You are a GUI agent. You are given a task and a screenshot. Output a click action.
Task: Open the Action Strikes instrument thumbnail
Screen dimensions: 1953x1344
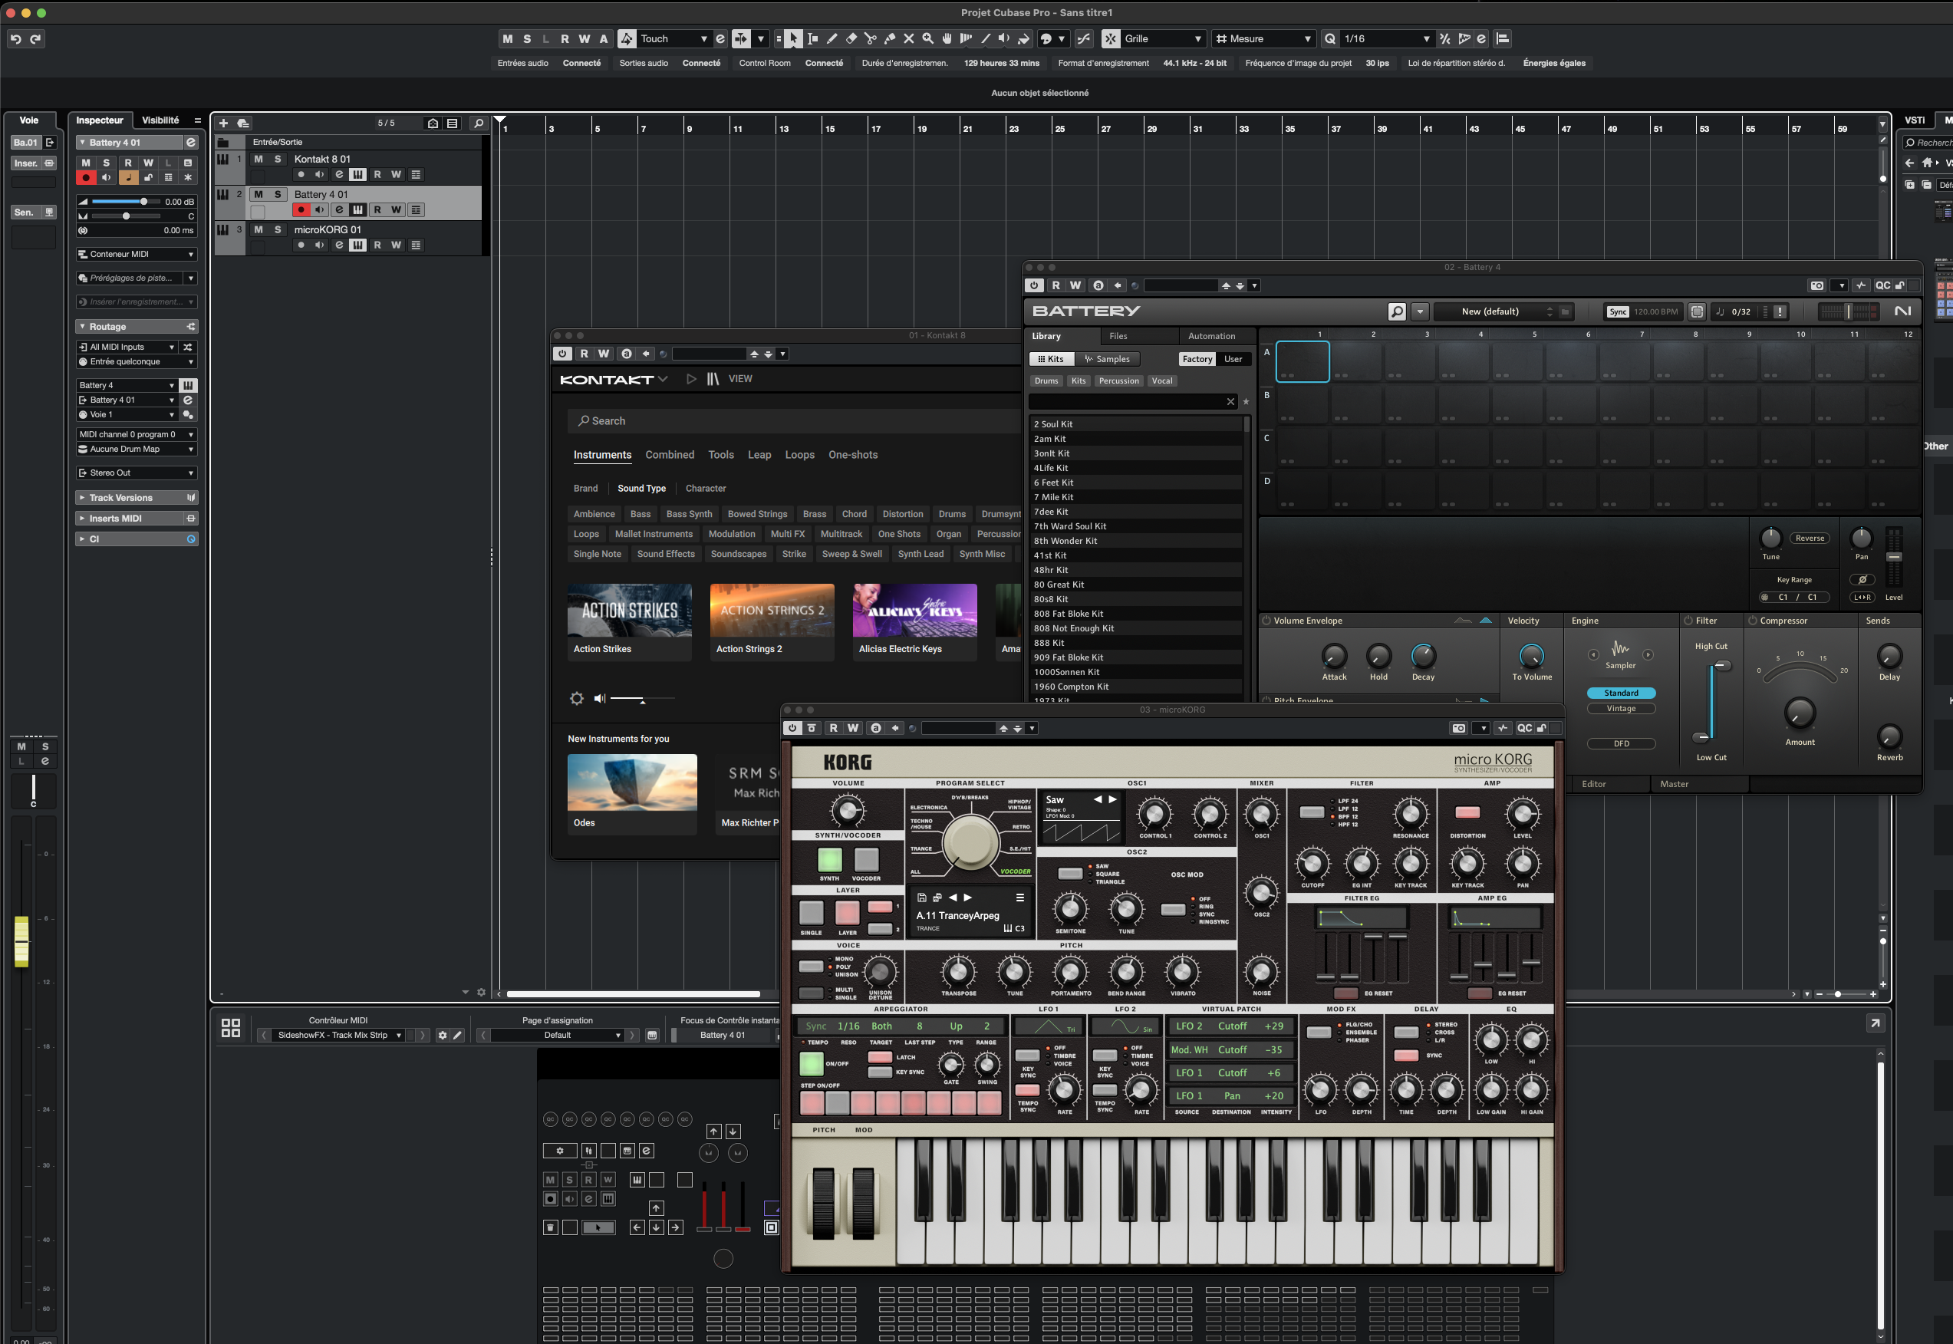pyautogui.click(x=629, y=611)
